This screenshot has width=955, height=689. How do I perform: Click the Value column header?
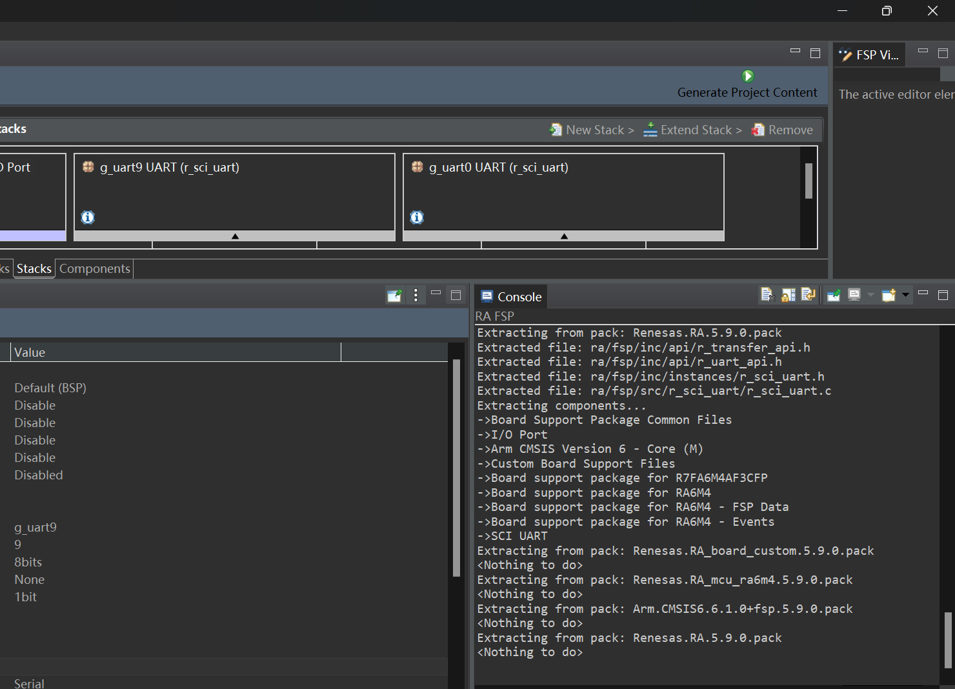point(176,352)
